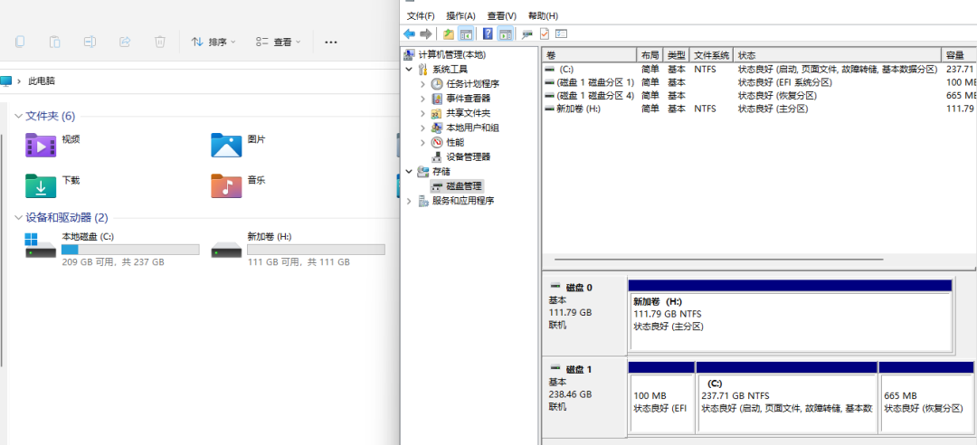Click the red checkmark Properties toolbar icon
The image size is (977, 445).
pyautogui.click(x=544, y=33)
